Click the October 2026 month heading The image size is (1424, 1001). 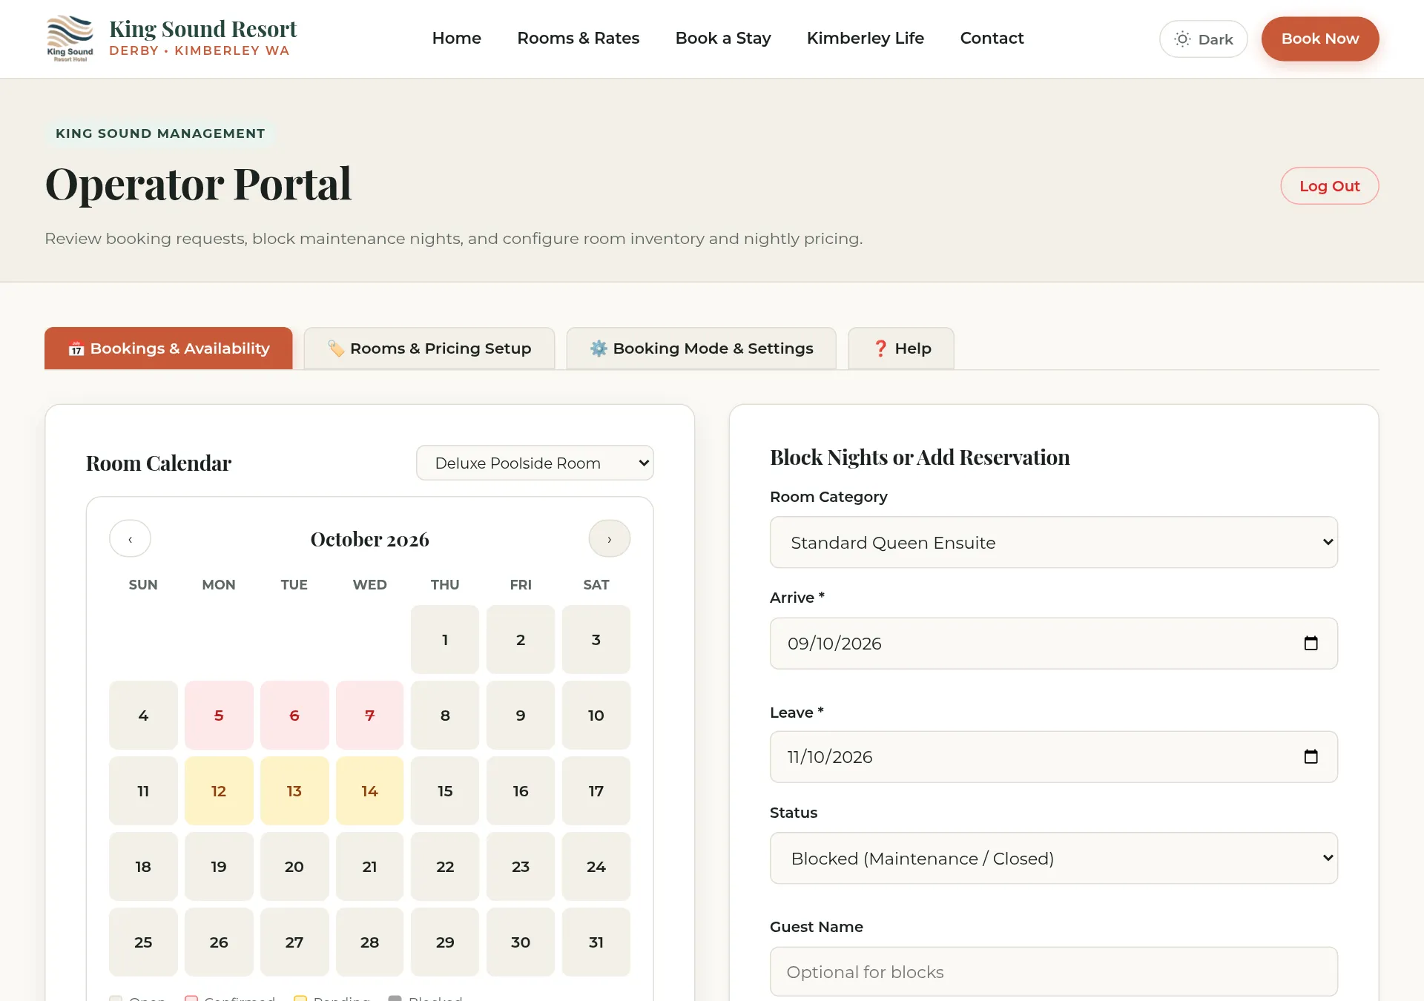tap(369, 539)
